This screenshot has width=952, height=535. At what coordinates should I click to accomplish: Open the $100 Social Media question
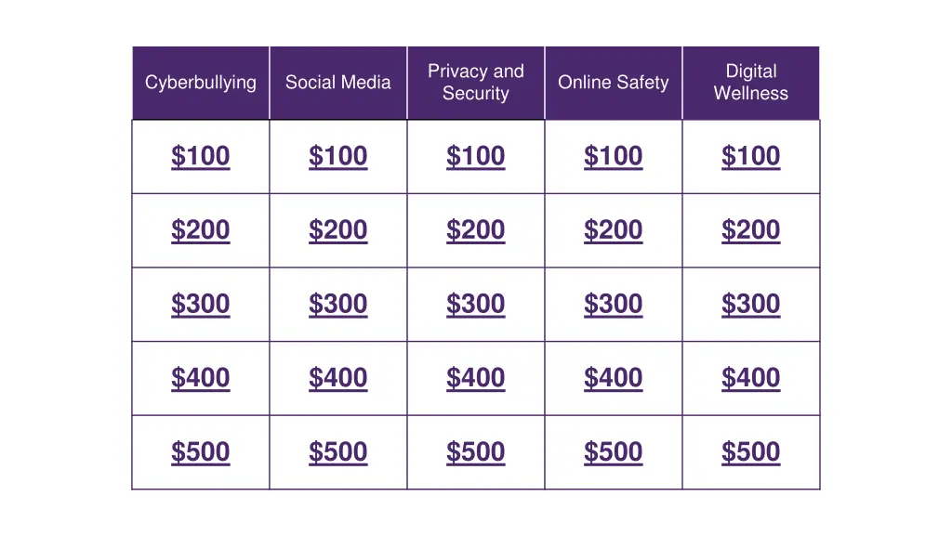pos(337,156)
